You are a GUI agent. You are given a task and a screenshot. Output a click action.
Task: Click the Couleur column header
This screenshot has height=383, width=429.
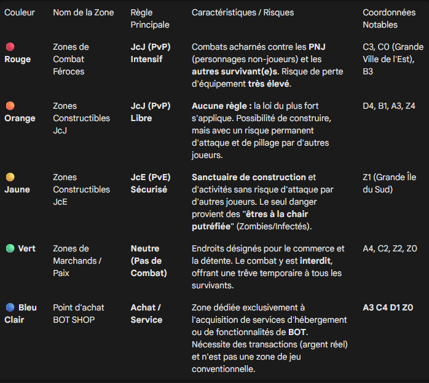[x=20, y=12]
